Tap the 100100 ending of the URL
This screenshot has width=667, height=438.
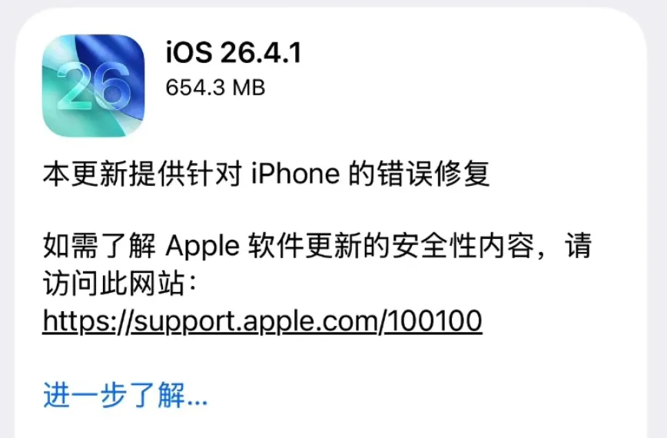(435, 320)
